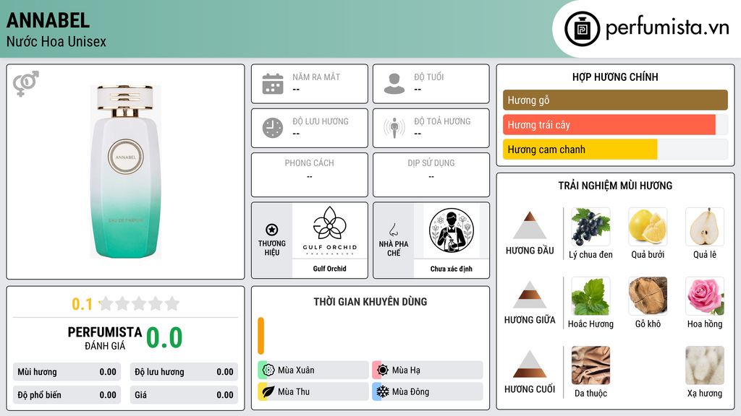Open the Gulf Orchid brand link
Screen dimensions: 741x416
[x=329, y=269]
